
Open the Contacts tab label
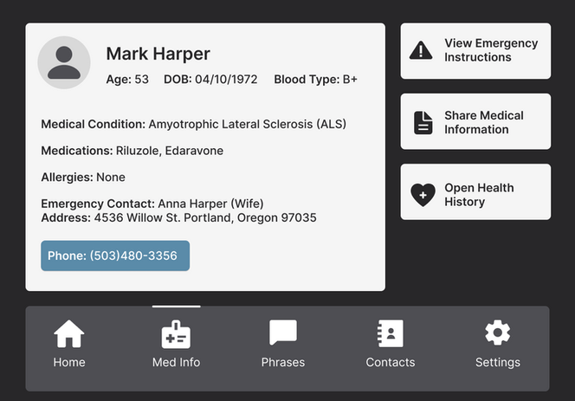click(x=391, y=362)
